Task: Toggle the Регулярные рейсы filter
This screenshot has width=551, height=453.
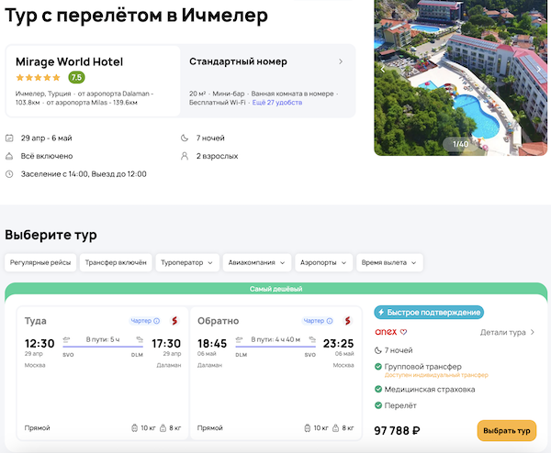Action: click(40, 263)
